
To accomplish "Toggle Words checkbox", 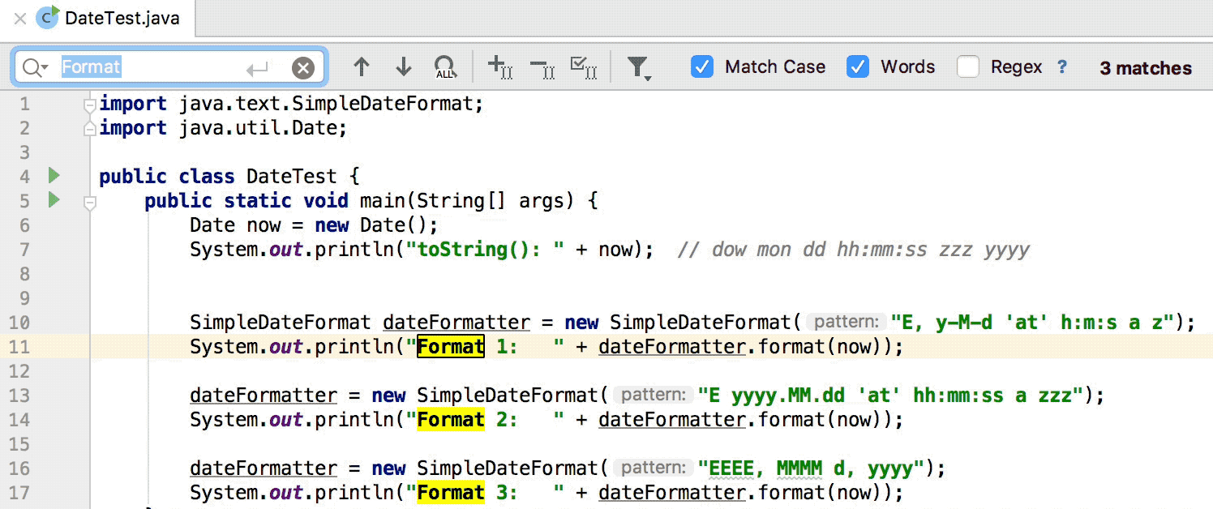I will click(x=858, y=67).
